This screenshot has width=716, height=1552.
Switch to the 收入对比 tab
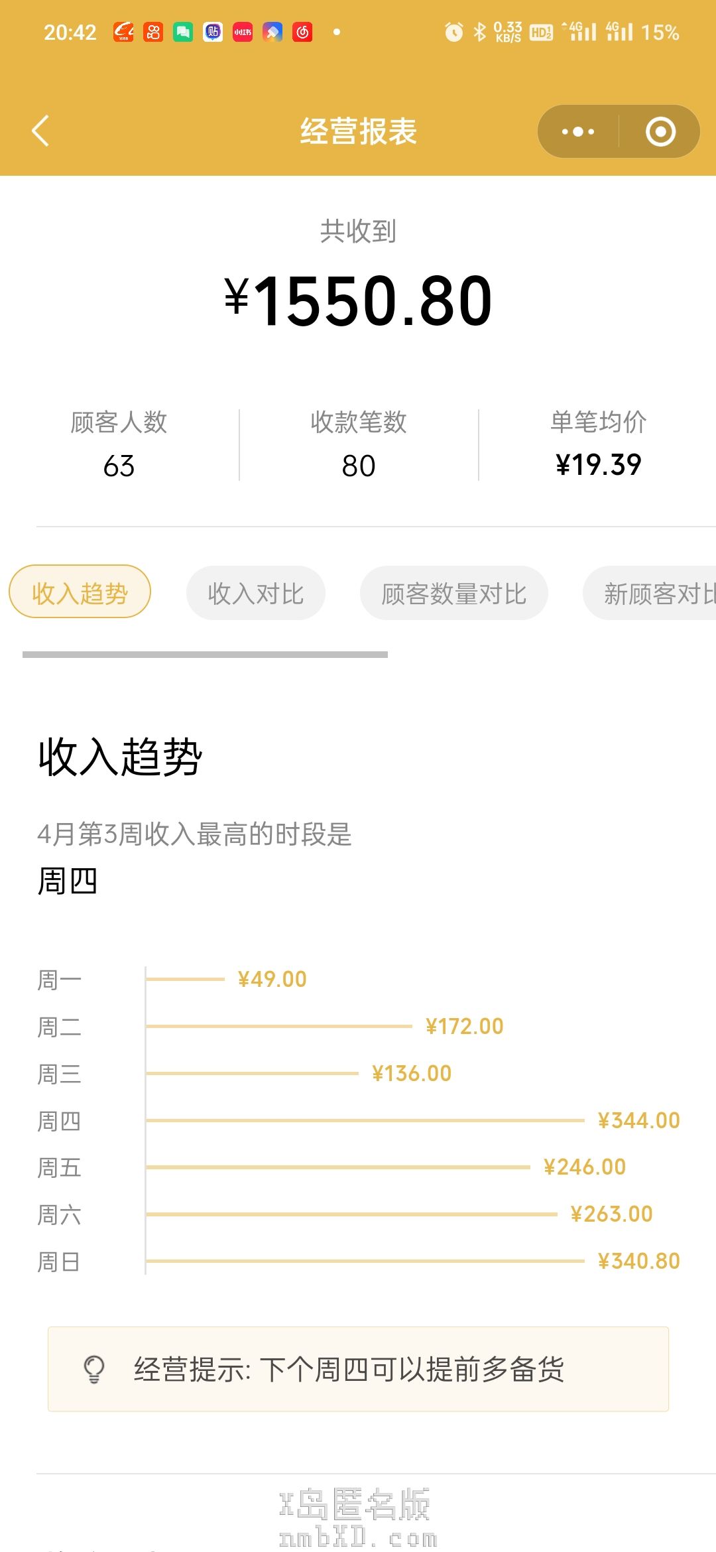[256, 593]
